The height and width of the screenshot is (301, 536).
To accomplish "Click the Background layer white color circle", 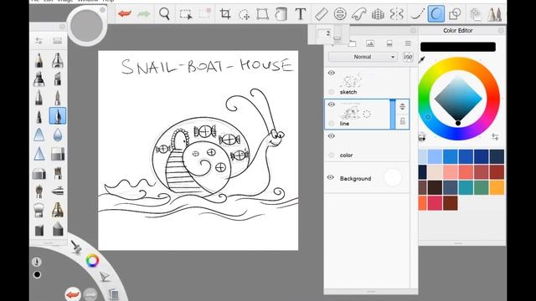I will 393,178.
